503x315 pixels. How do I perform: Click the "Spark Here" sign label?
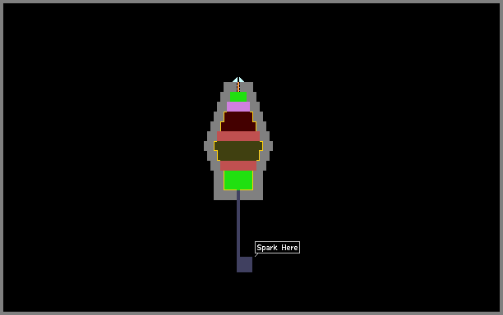[x=277, y=248]
